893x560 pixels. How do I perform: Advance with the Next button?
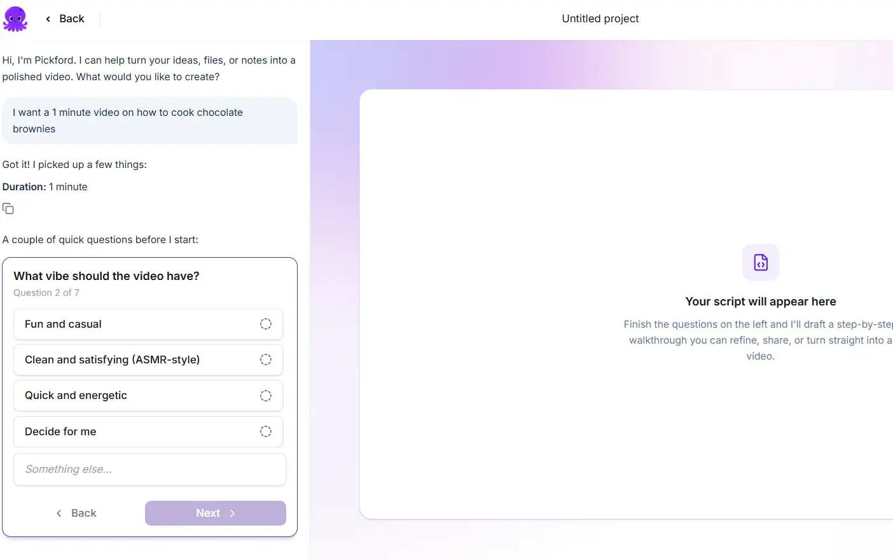point(216,513)
